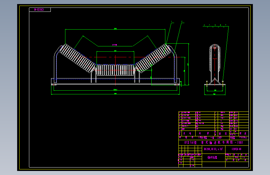Image resolution: width=270 pixels, height=175 pixels.
Task: Select the side view's bottom width dimension
Action: coord(215,94)
